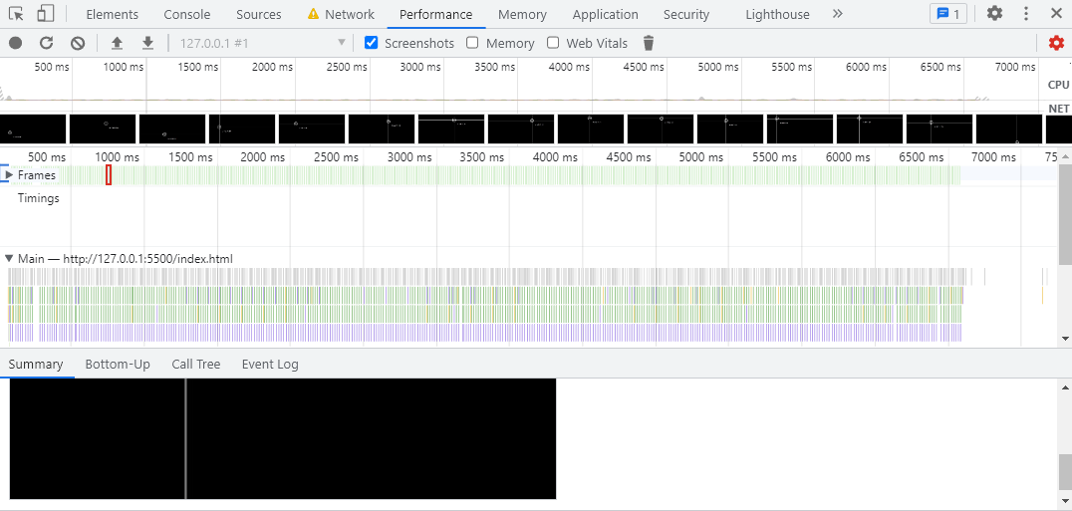Click the last filmstrip thumbnail near 7000 ms
This screenshot has height=511, width=1072.
tap(1009, 128)
